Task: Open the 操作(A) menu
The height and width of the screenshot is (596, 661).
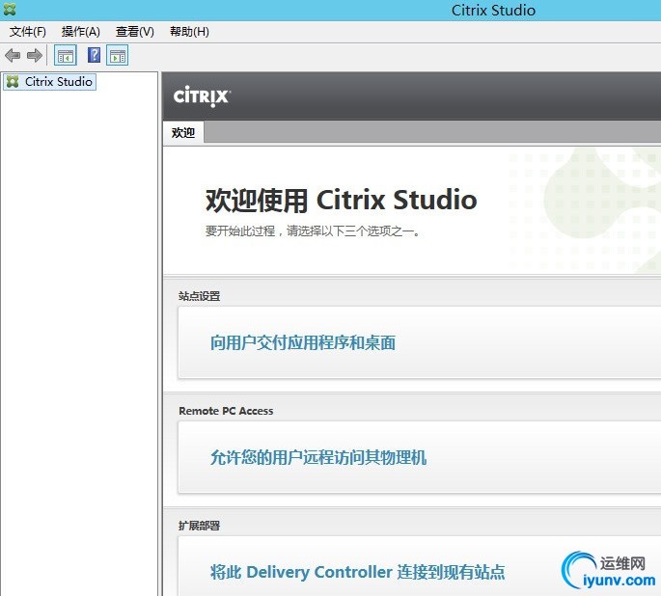Action: pos(81,32)
